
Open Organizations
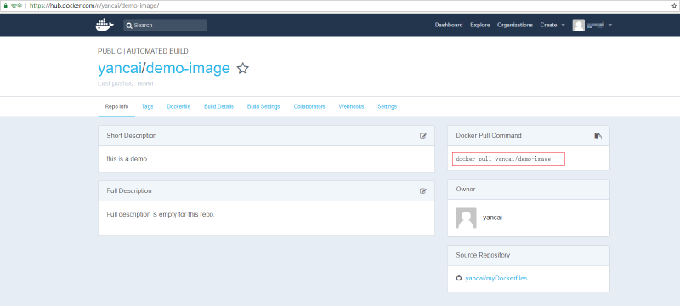(x=515, y=25)
